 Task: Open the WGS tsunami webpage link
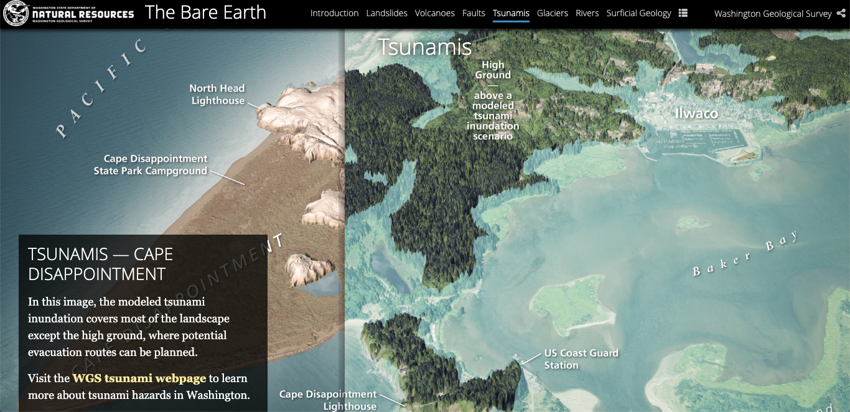coord(139,378)
